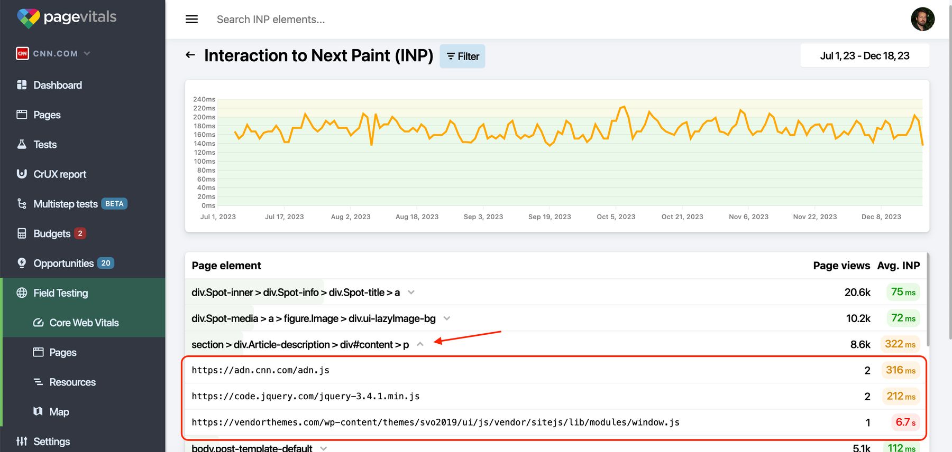Viewport: 952px width, 452px height.
Task: Expand the div.ui-lazyImage-bg element row
Action: 447,318
